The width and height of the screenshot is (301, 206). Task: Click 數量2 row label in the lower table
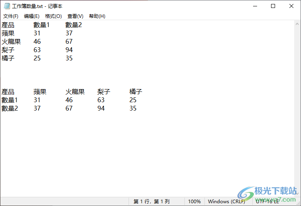(10, 109)
